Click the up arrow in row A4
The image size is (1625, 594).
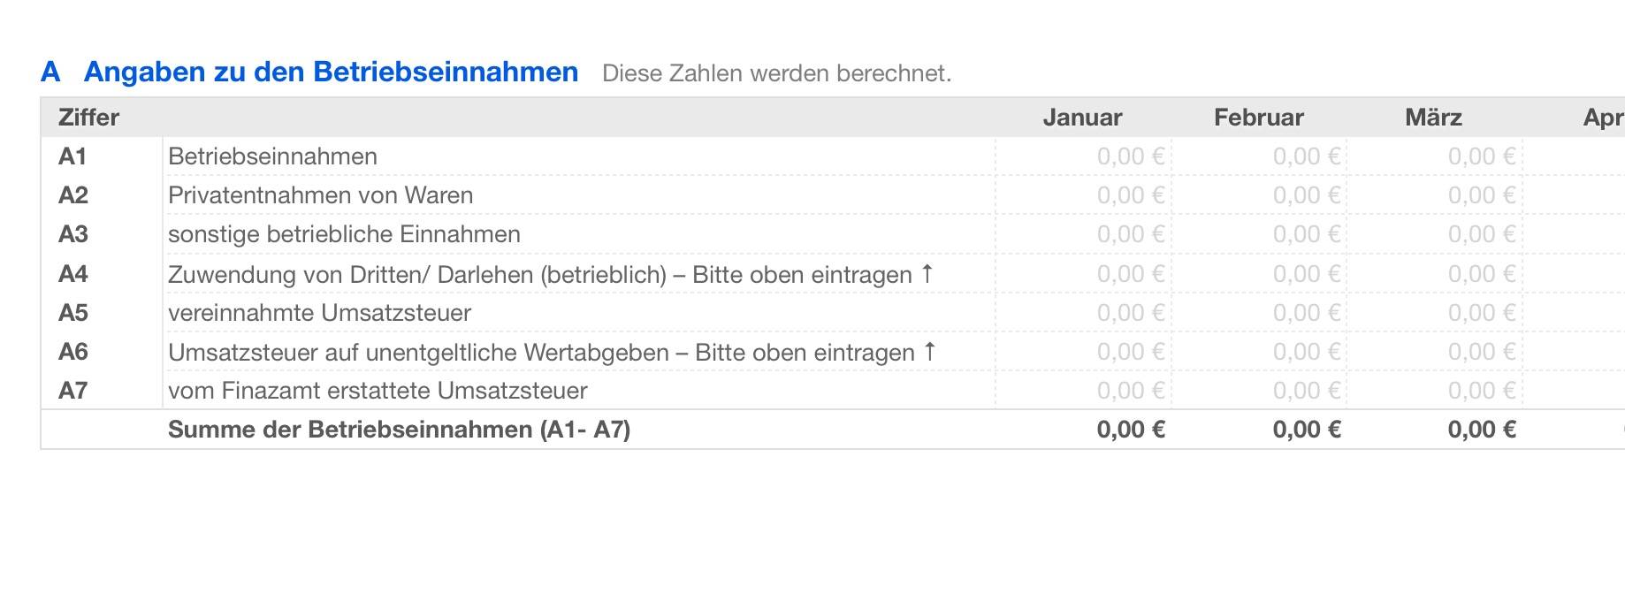(x=927, y=273)
